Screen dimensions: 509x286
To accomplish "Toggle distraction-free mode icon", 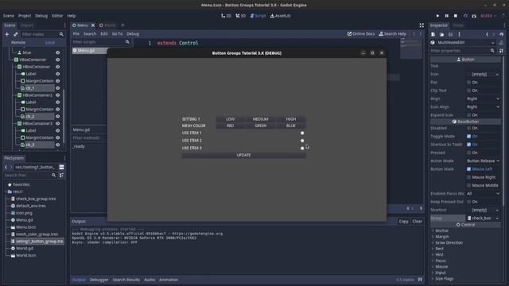I will tap(422, 25).
